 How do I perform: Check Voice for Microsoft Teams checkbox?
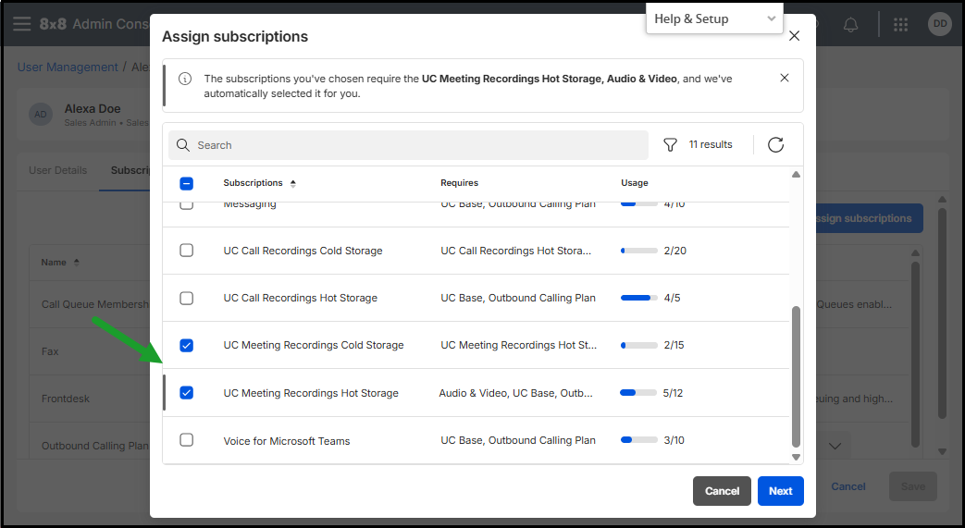(x=187, y=440)
